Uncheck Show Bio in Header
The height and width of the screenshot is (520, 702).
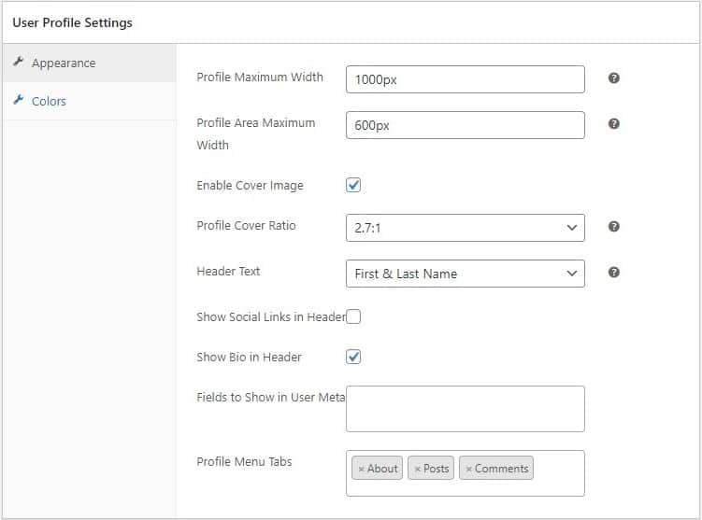[353, 357]
